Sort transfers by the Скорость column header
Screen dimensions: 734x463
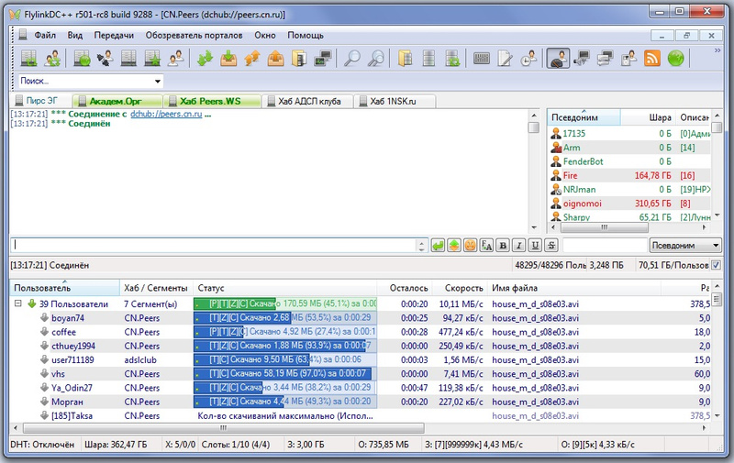coord(460,288)
